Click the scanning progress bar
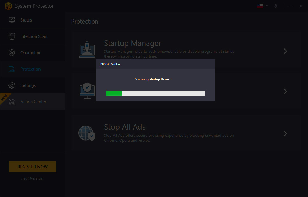Viewport: 308px width, 197px height. (x=155, y=93)
